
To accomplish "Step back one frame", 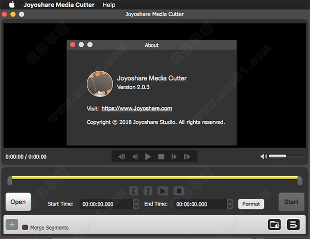I will (135, 156).
